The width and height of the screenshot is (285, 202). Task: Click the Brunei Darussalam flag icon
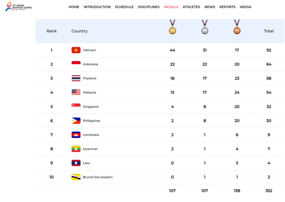click(x=76, y=177)
